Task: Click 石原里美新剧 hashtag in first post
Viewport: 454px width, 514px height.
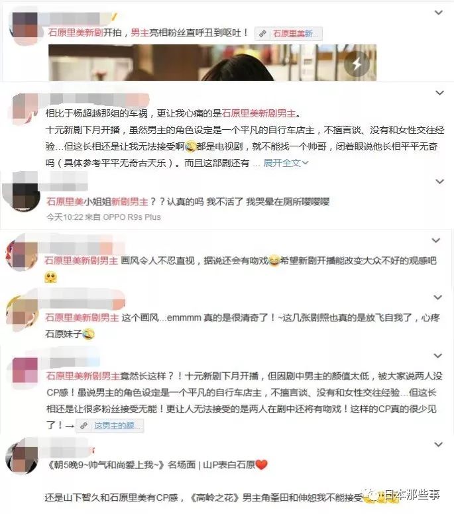Action: pos(76,32)
